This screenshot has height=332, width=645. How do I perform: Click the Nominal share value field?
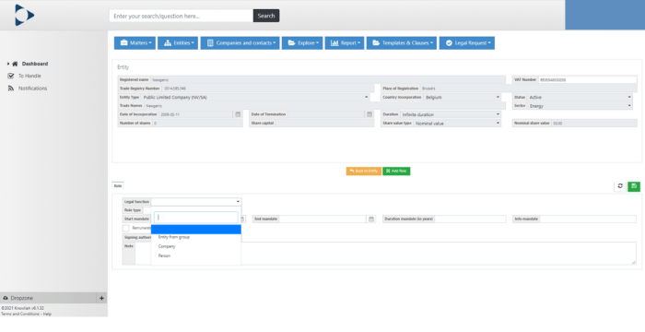click(x=594, y=124)
